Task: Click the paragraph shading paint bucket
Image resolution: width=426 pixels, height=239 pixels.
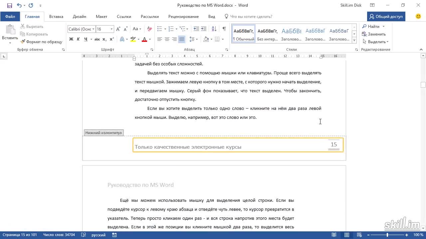Action: (x=206, y=39)
